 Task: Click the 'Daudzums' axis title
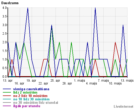point(10,3)
